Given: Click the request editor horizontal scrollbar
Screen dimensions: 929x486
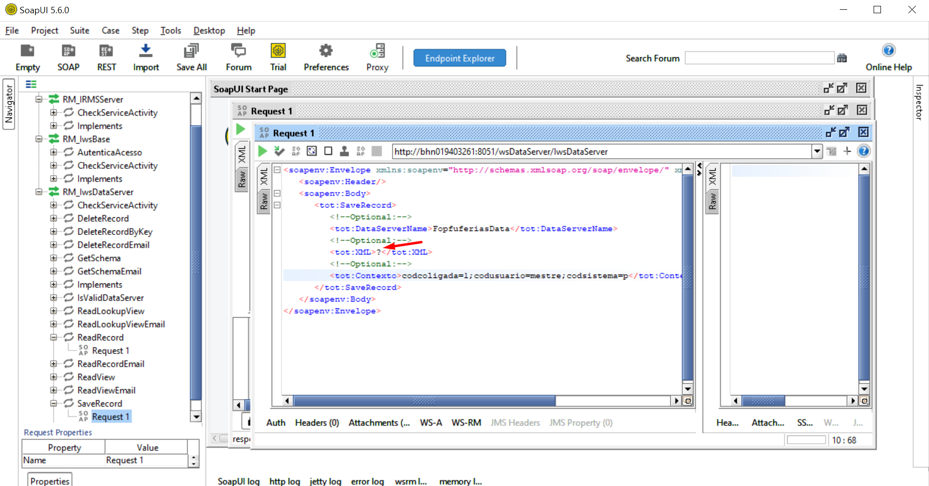Looking at the screenshot, I should [425, 401].
